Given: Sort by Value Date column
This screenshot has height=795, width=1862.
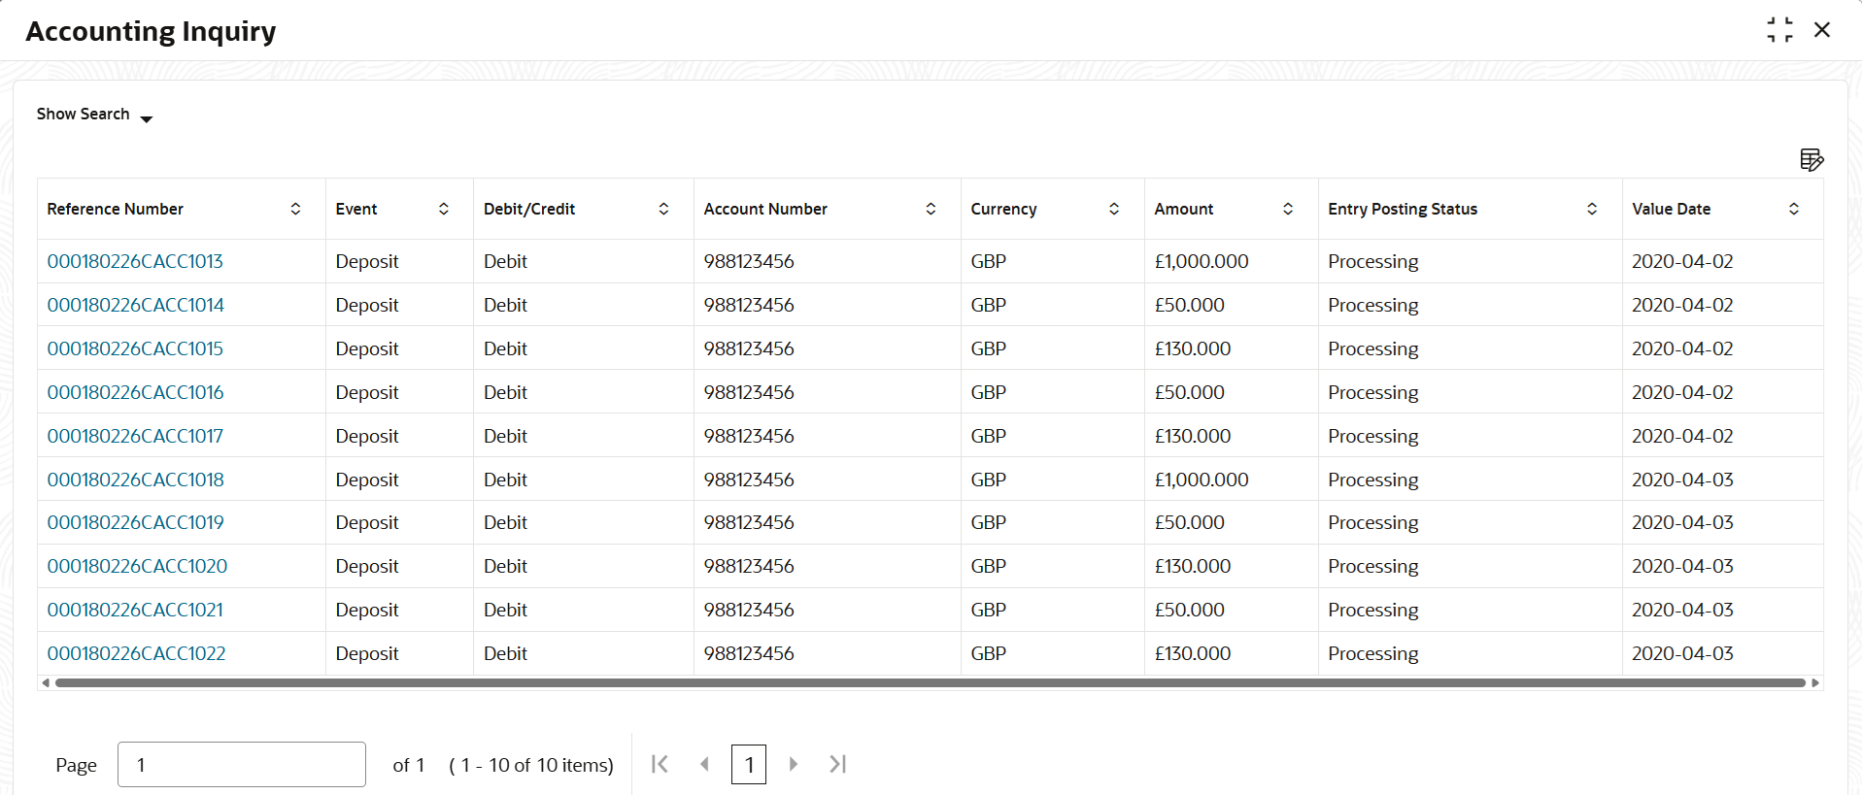Looking at the screenshot, I should tap(1794, 209).
